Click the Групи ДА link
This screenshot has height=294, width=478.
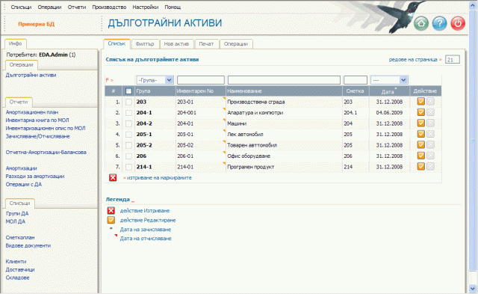click(17, 214)
